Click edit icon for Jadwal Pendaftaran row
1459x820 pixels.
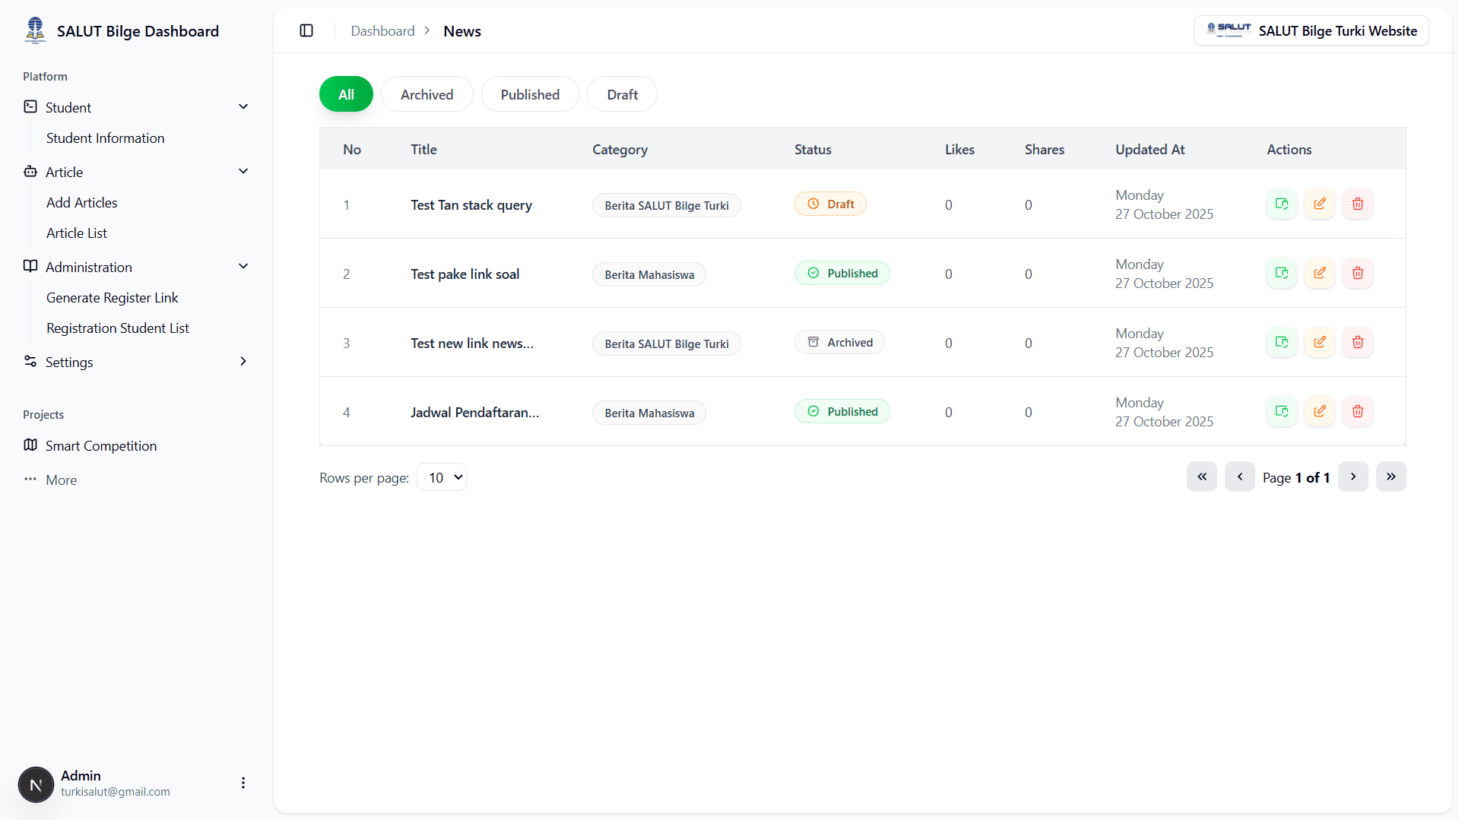[x=1319, y=411]
